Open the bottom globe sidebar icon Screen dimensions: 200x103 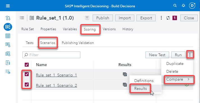click(x=8, y=71)
